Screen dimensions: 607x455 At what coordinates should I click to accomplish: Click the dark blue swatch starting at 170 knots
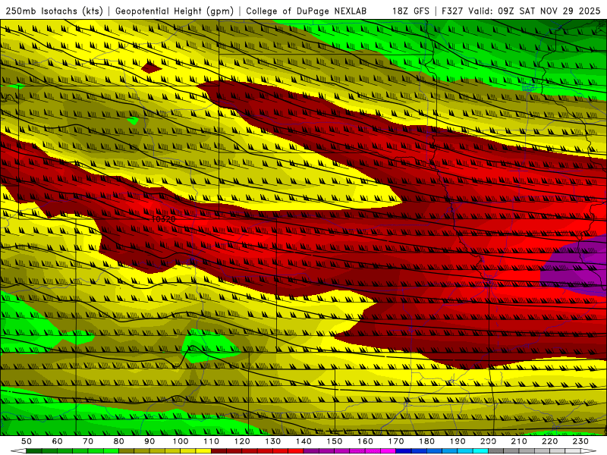pos(404,450)
